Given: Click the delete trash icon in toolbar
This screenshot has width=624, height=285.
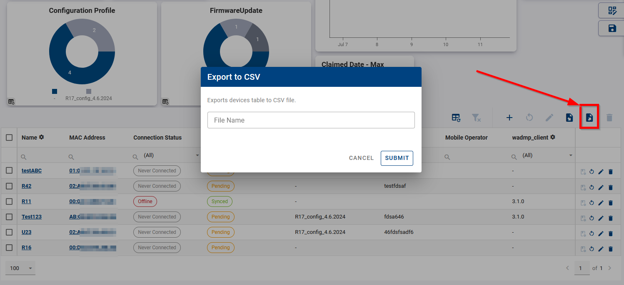Looking at the screenshot, I should pos(609,118).
